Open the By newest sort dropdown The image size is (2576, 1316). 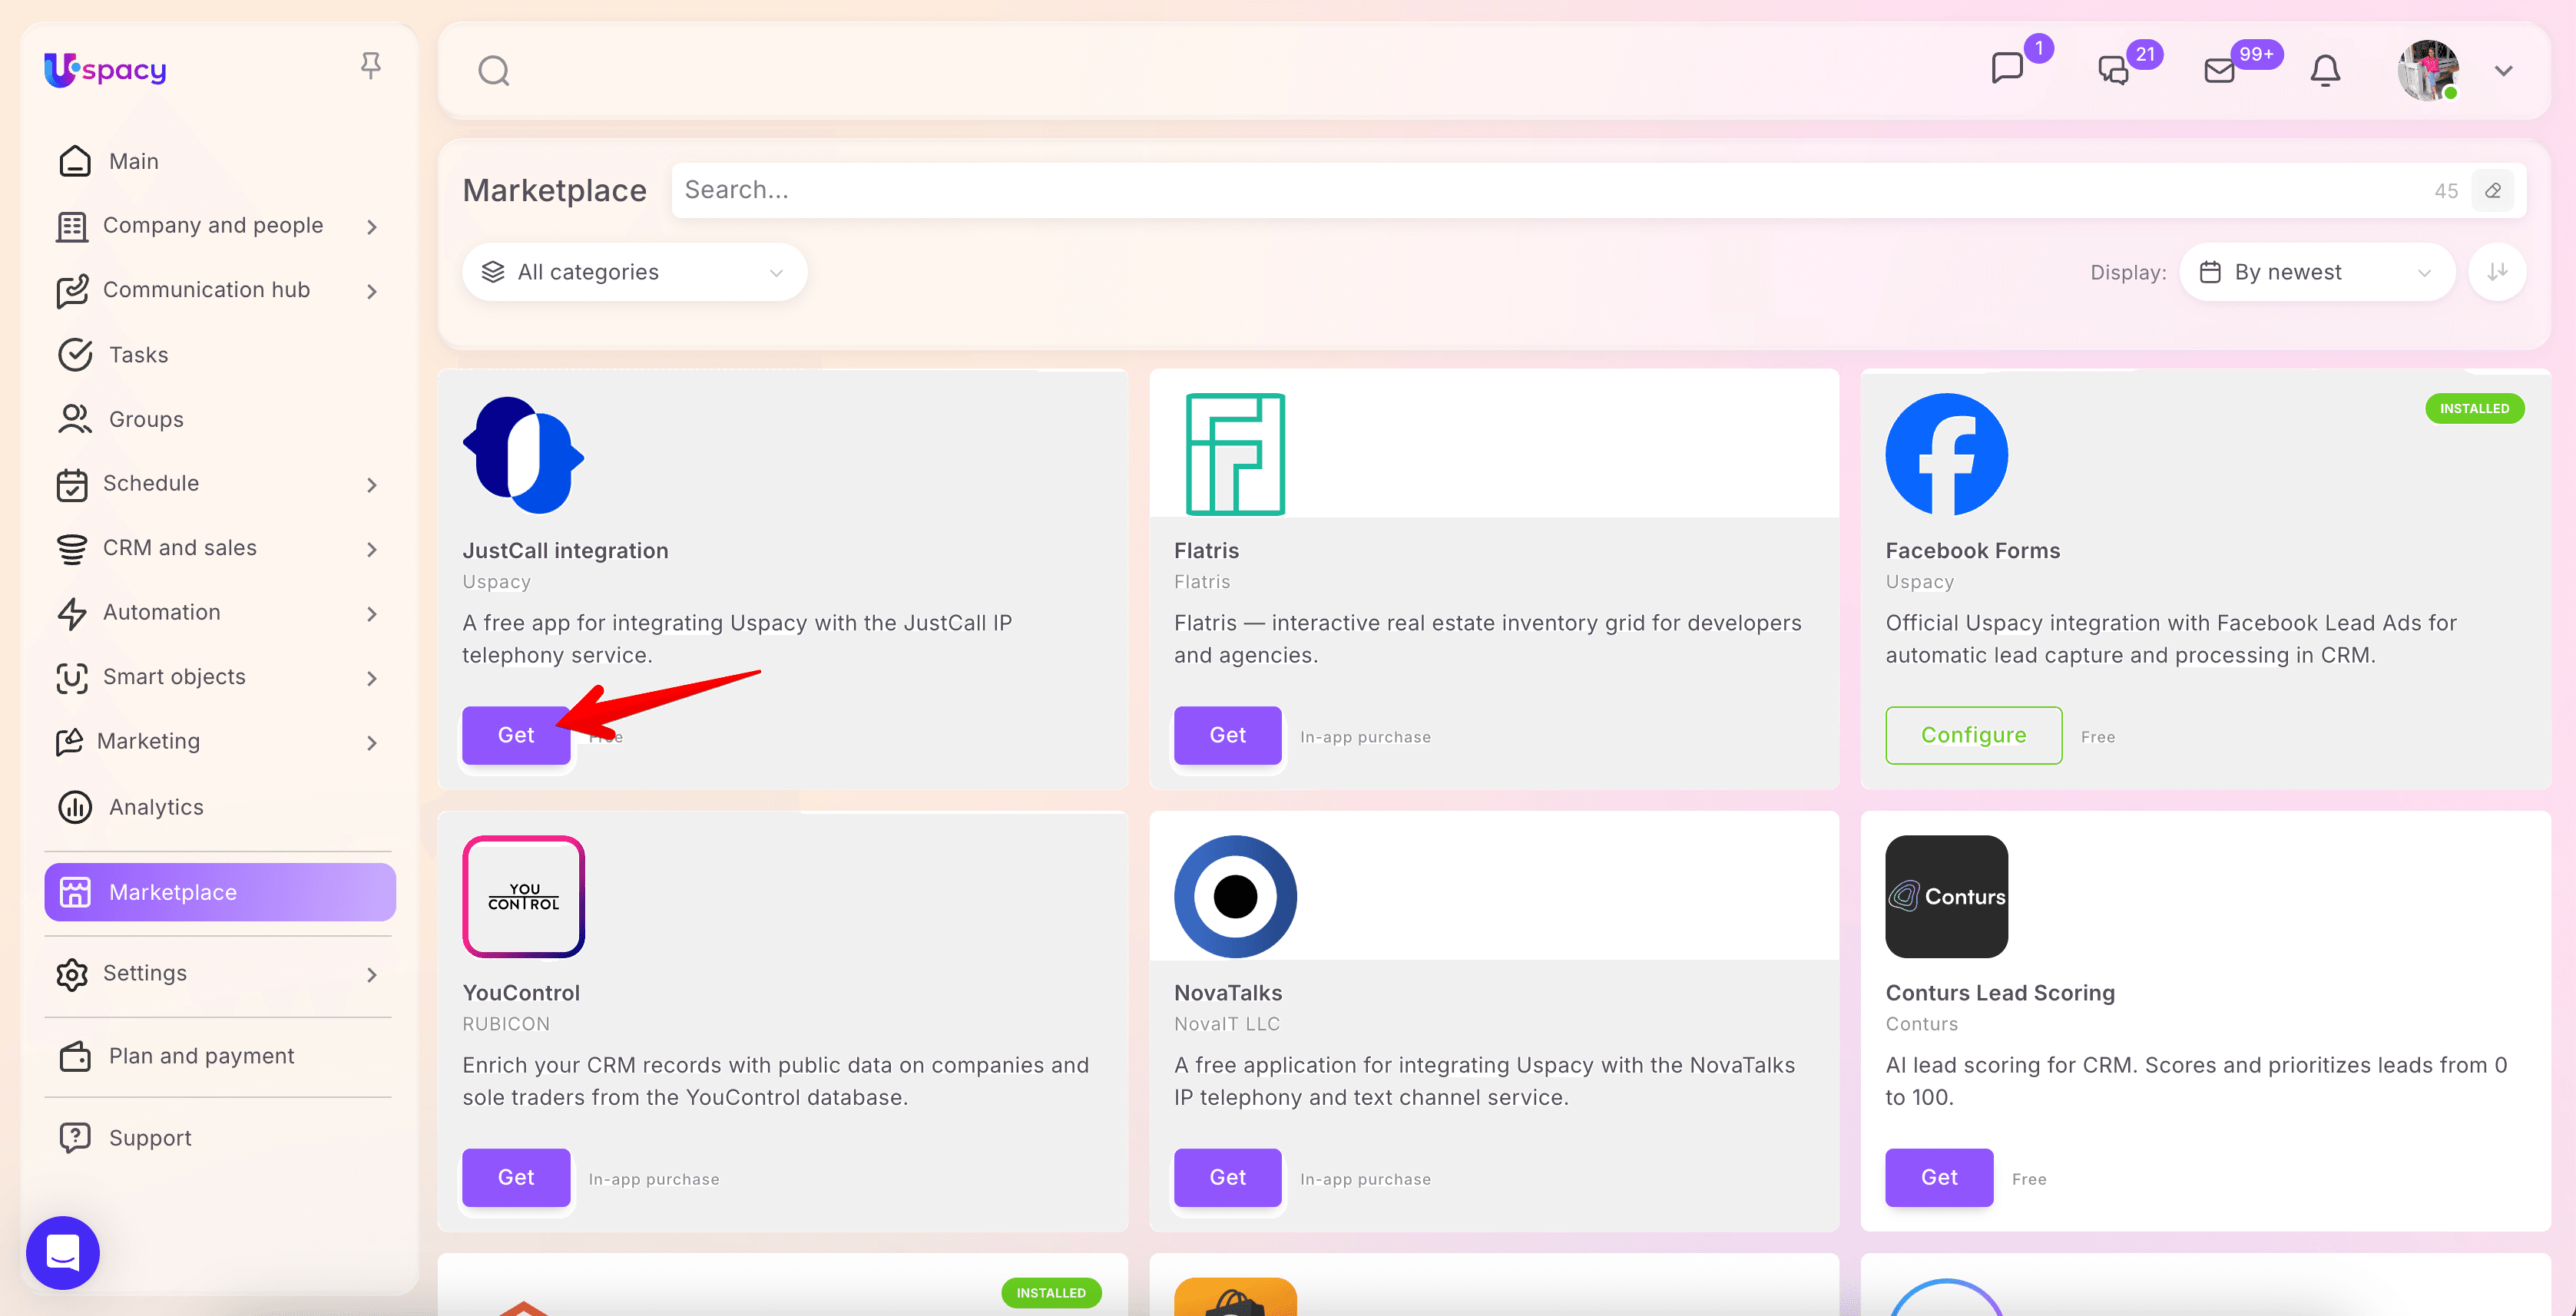pyautogui.click(x=2317, y=272)
